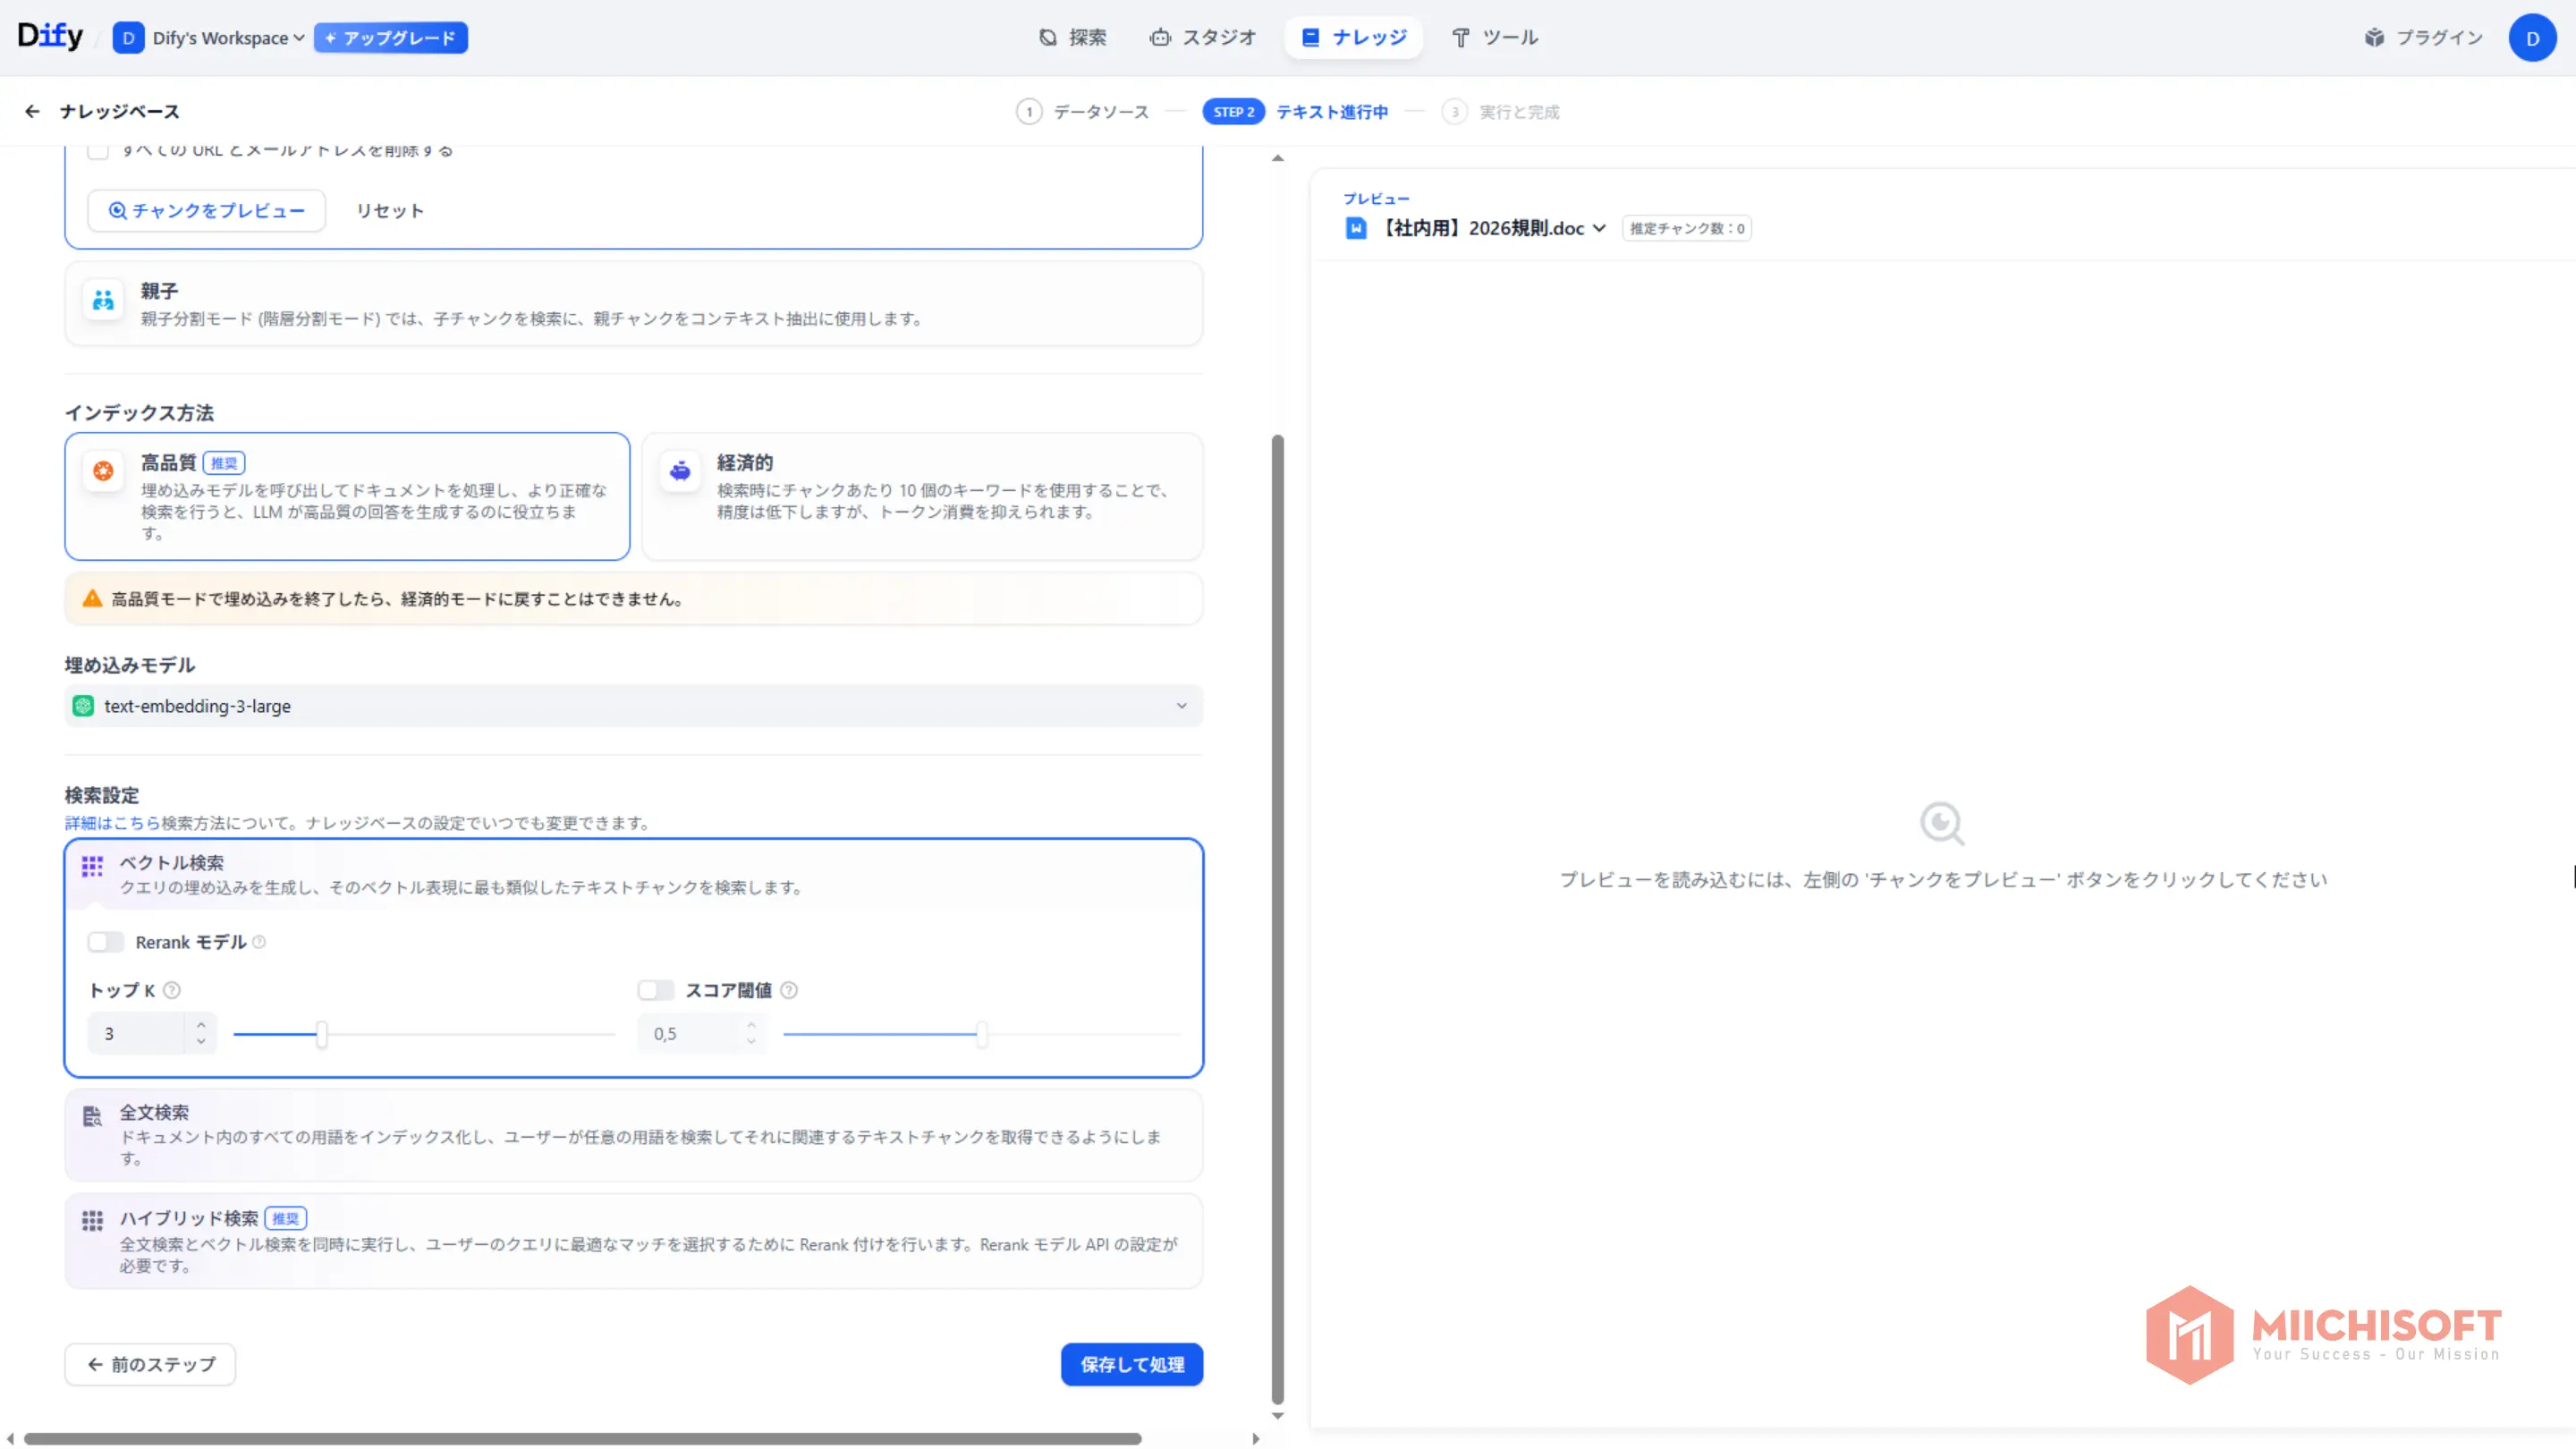Click the back arrow beside ナレッジベース
Viewport: 2576px width, 1449px height.
coord(32,111)
